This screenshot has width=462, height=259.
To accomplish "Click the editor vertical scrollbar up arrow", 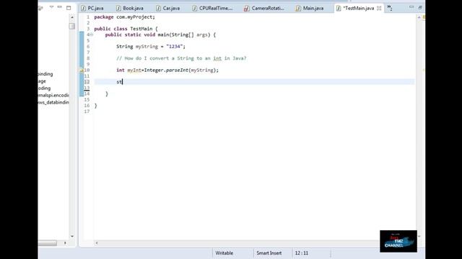I will (419, 17).
